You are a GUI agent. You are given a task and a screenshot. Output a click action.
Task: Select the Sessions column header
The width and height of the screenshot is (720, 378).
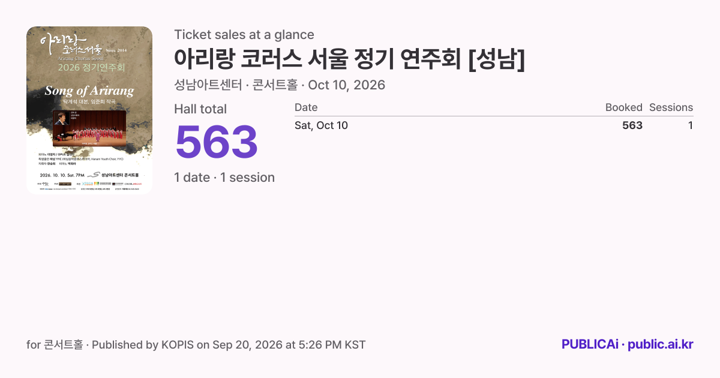[x=671, y=107]
